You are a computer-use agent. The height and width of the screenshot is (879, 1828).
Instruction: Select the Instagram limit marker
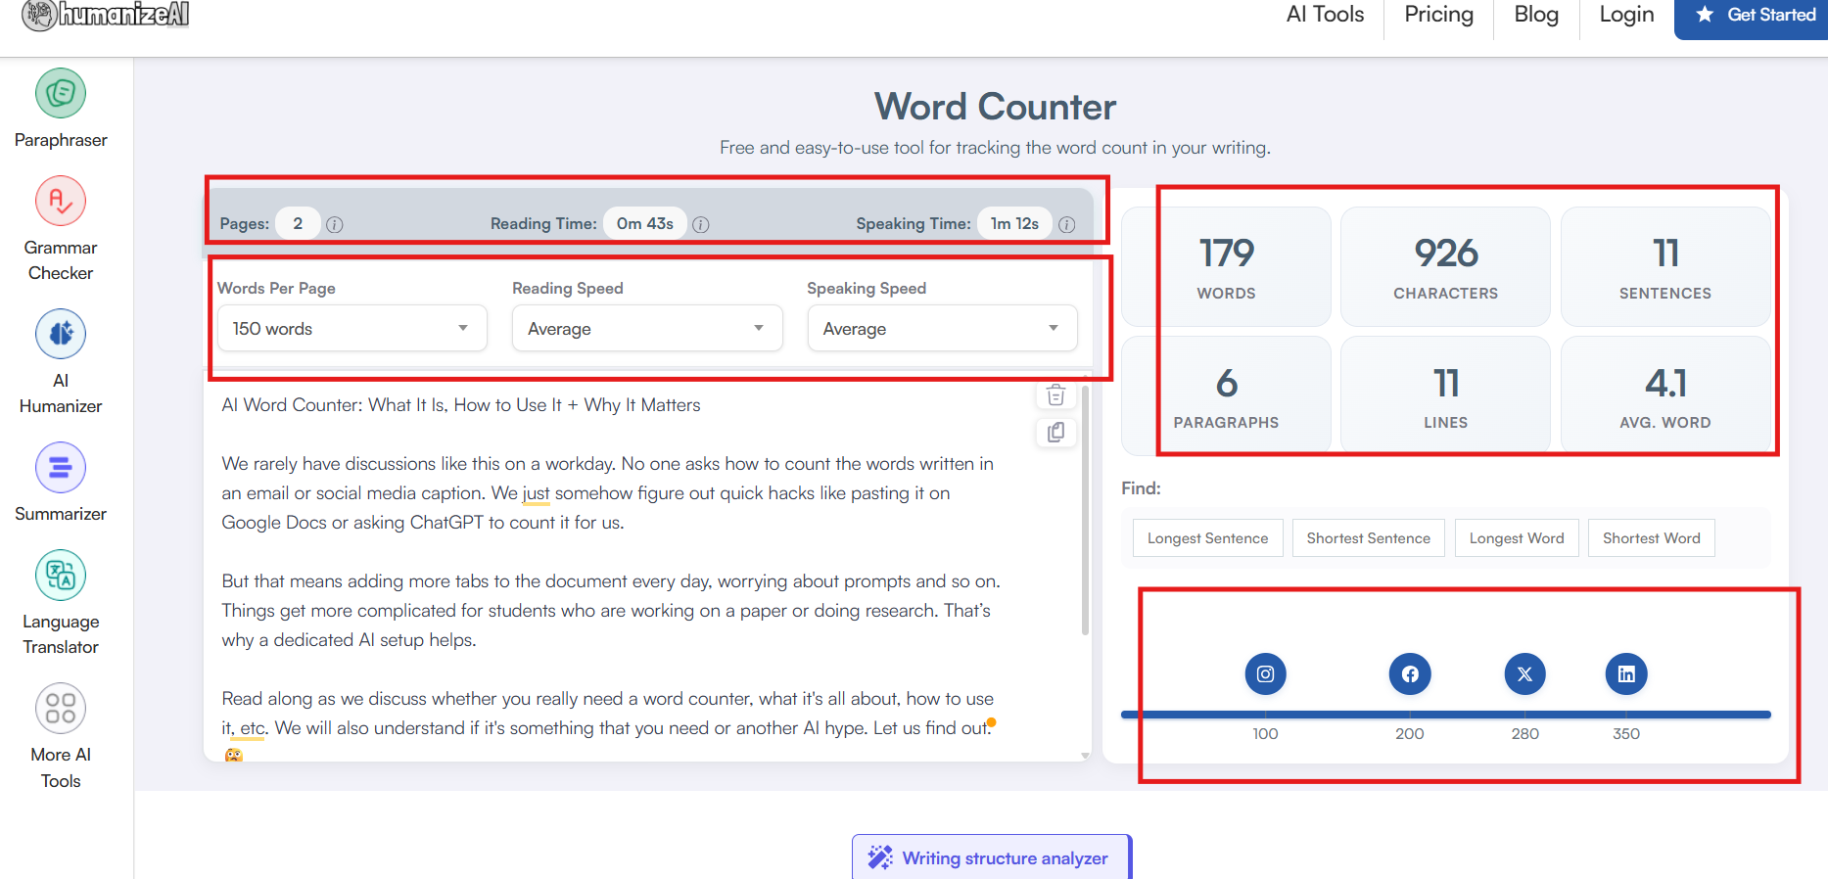1265,674
